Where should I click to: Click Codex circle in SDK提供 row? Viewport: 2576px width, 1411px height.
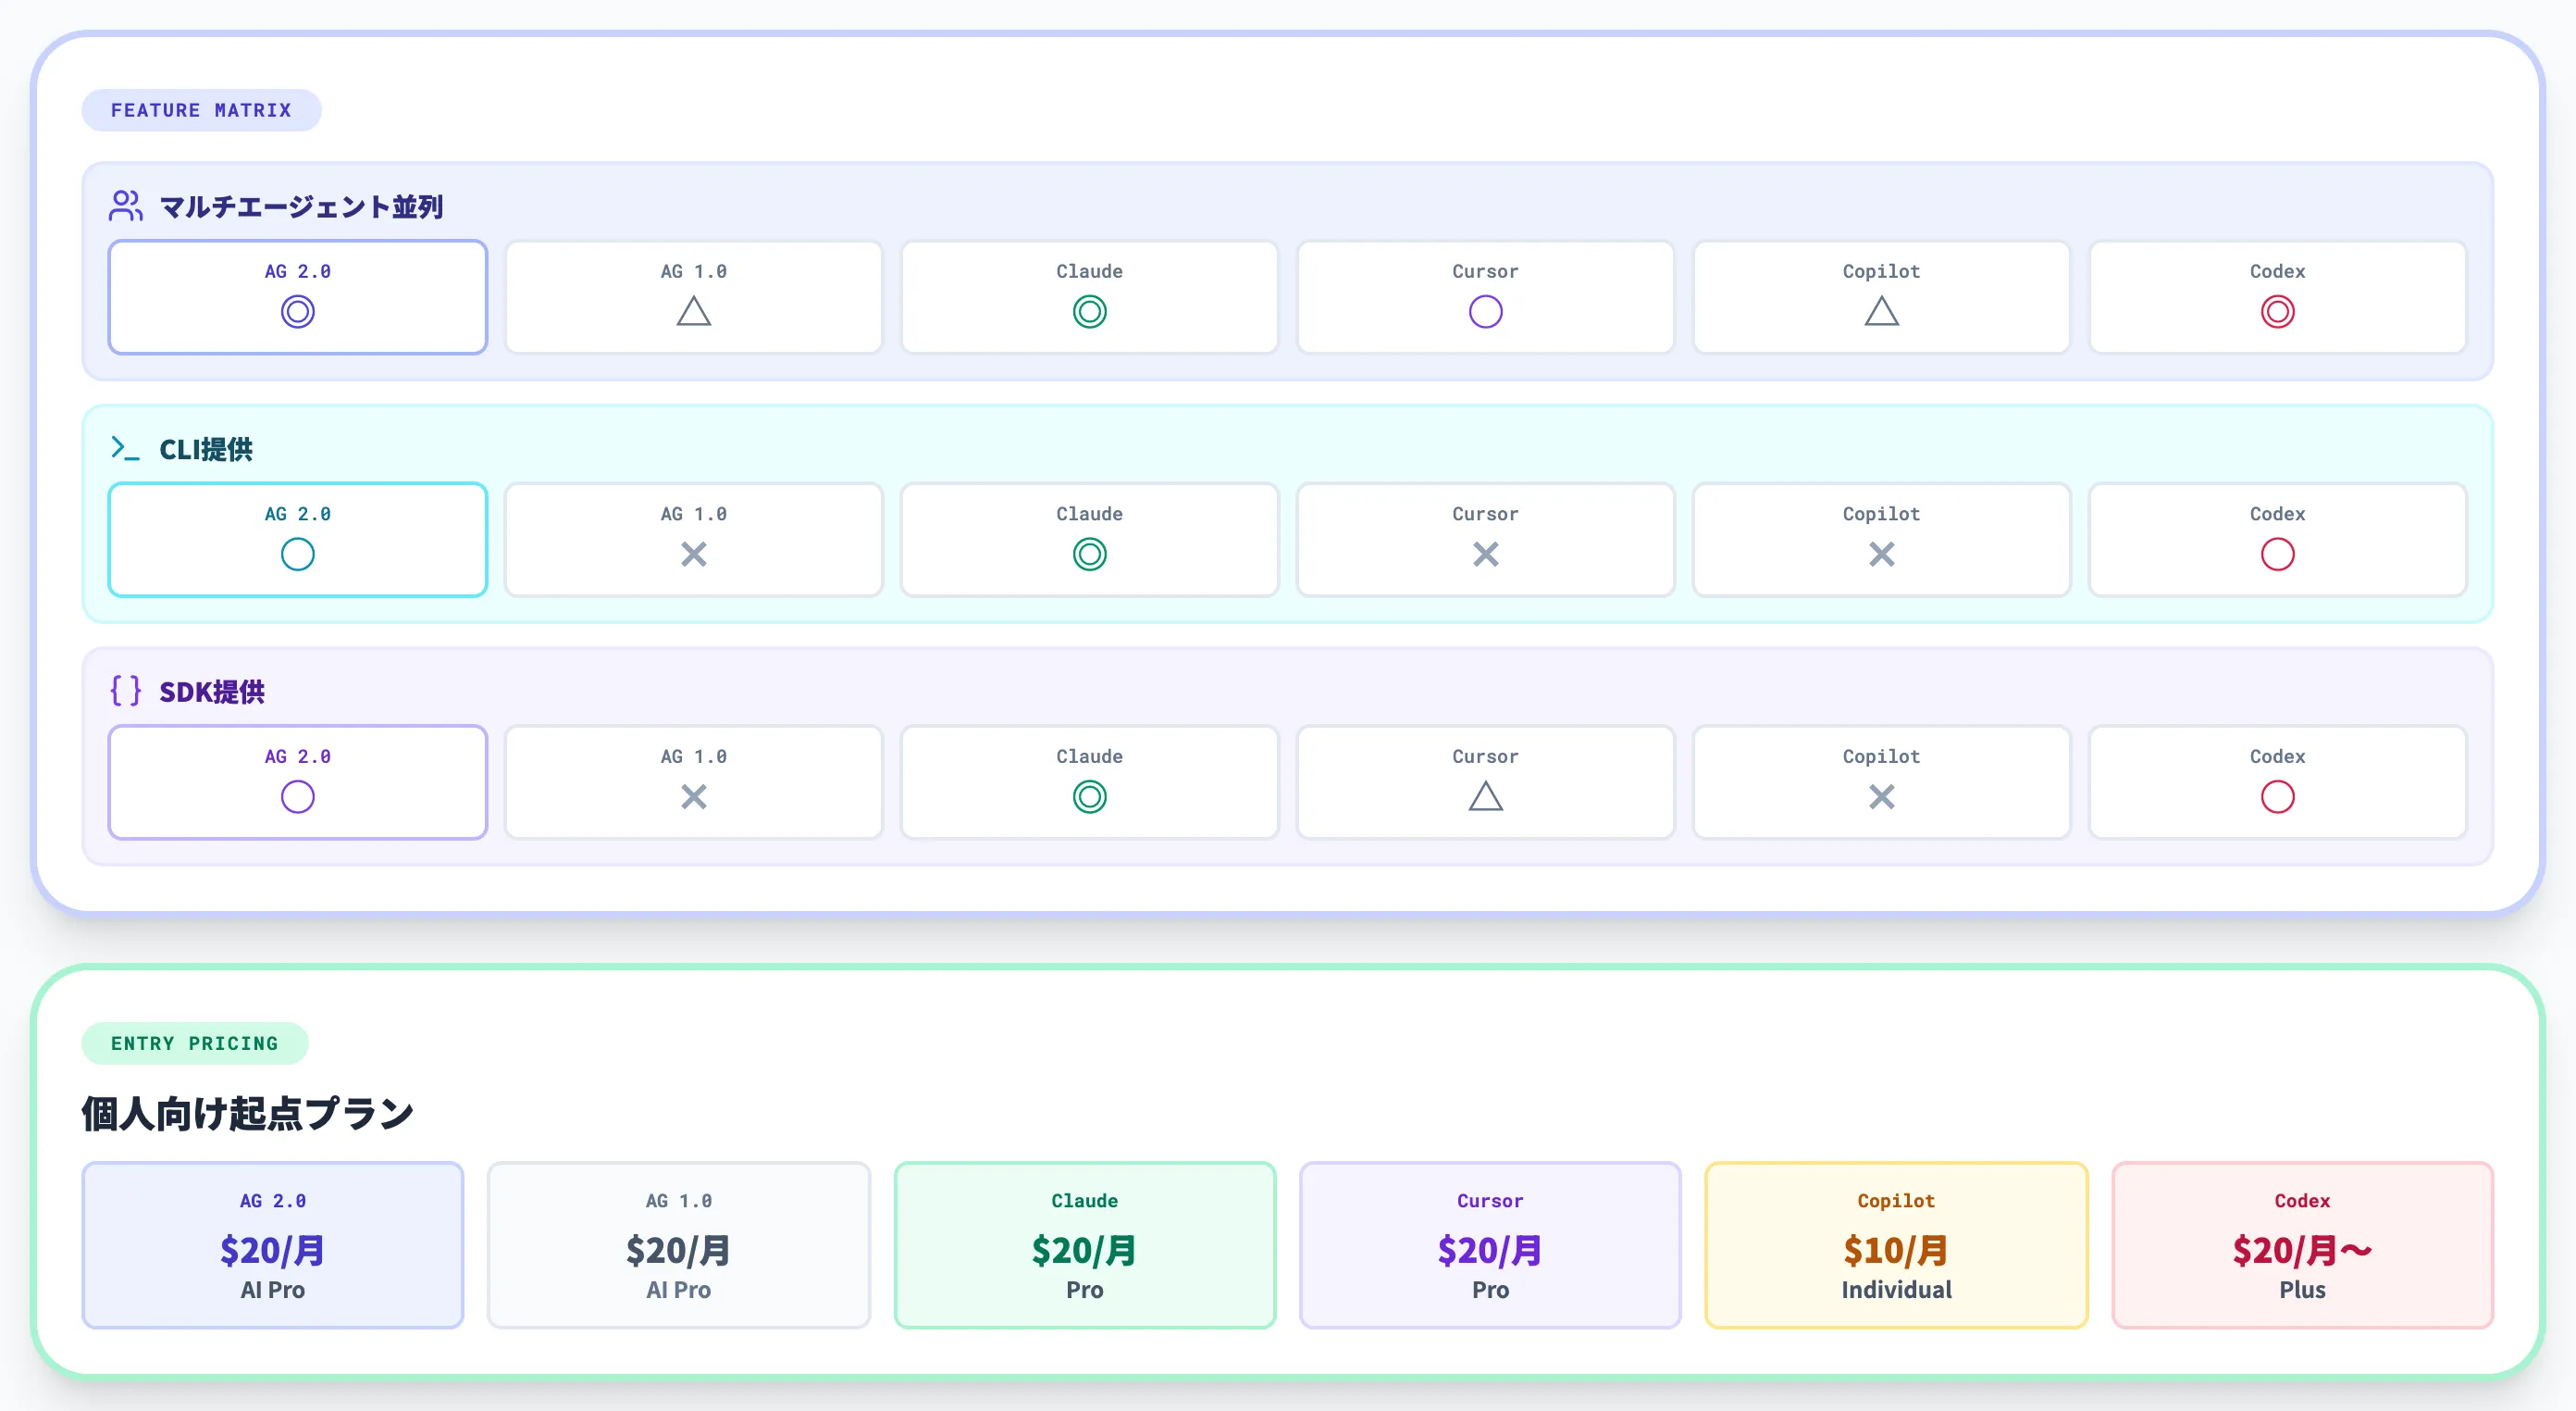point(2278,797)
